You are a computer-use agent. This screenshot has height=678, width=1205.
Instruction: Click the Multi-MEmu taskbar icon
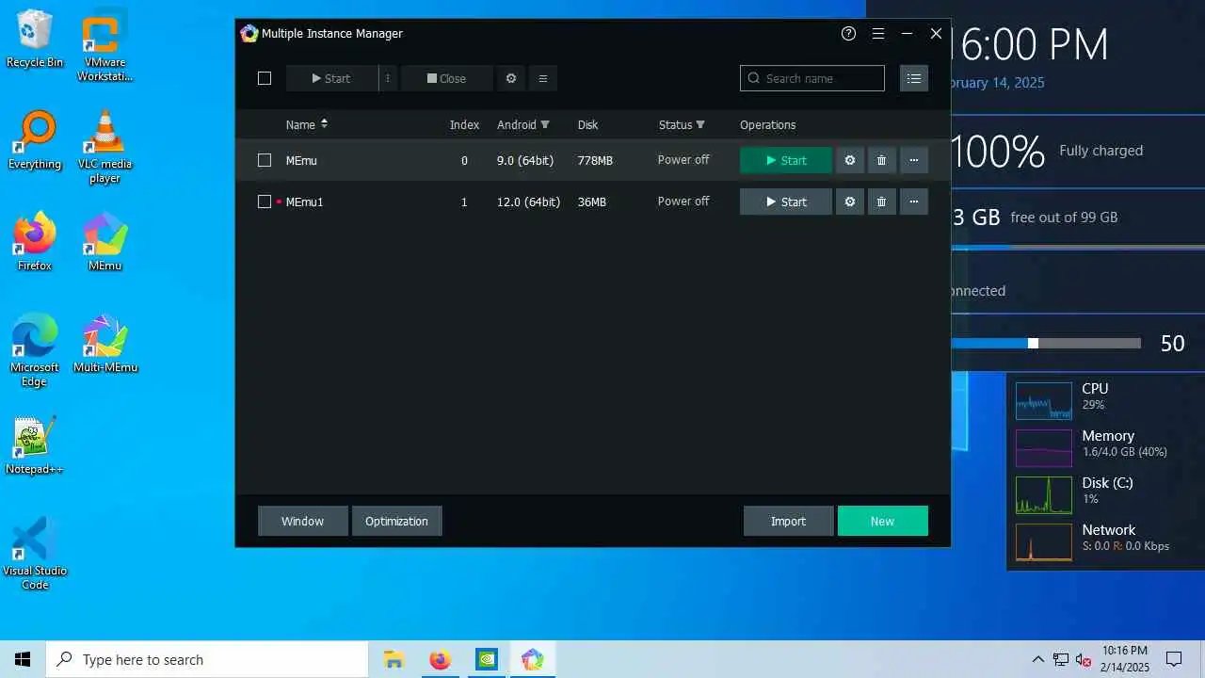tap(532, 659)
